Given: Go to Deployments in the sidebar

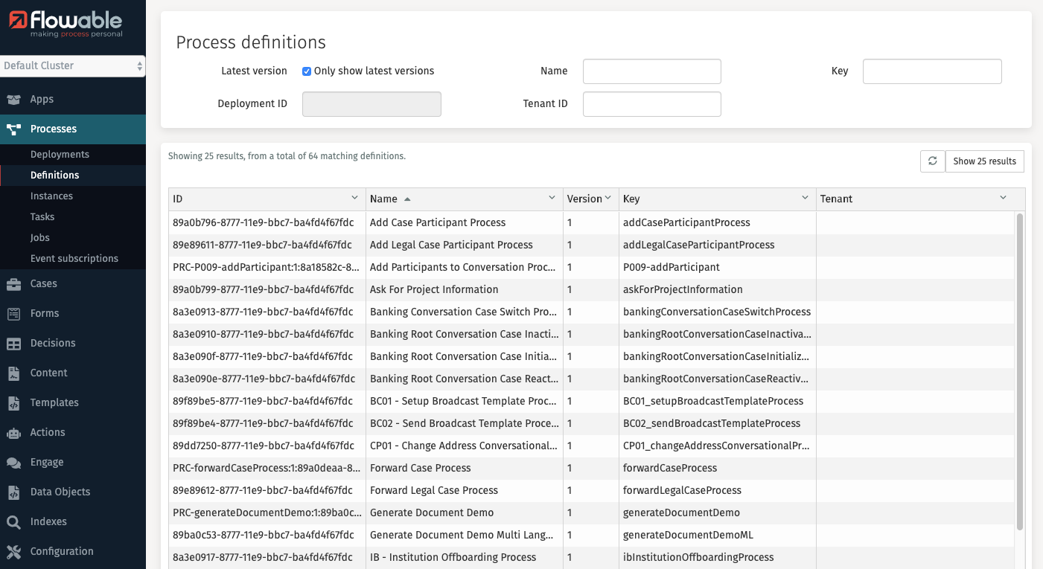Looking at the screenshot, I should pyautogui.click(x=60, y=155).
